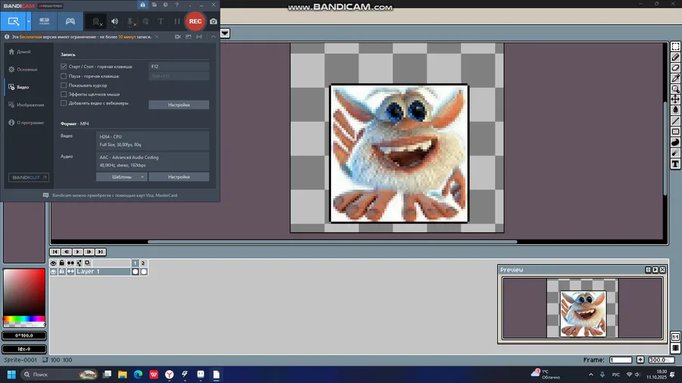Toggle Layer 1 lock icon
This screenshot has width=682, height=383.
[x=62, y=272]
